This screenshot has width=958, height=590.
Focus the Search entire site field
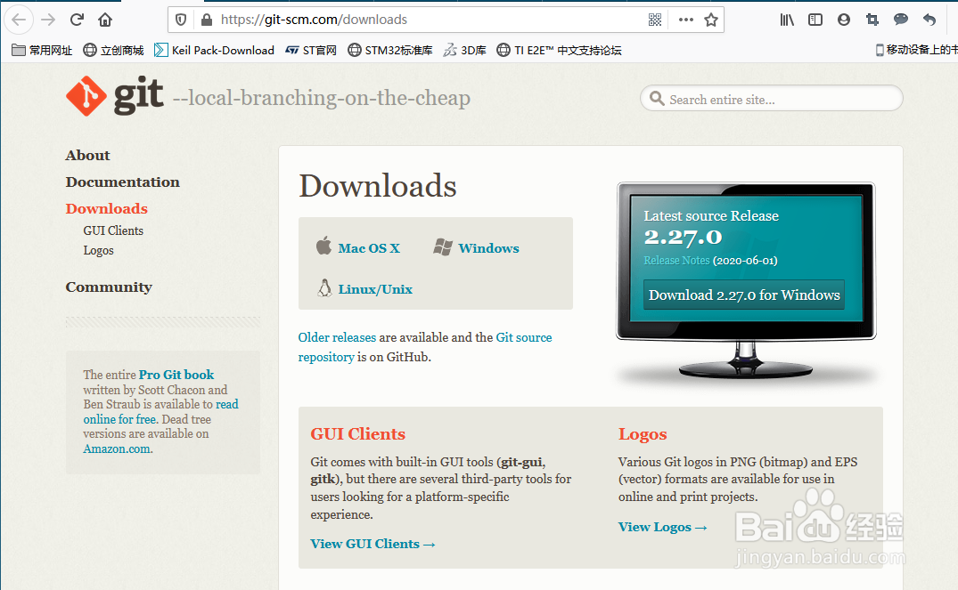click(x=772, y=98)
